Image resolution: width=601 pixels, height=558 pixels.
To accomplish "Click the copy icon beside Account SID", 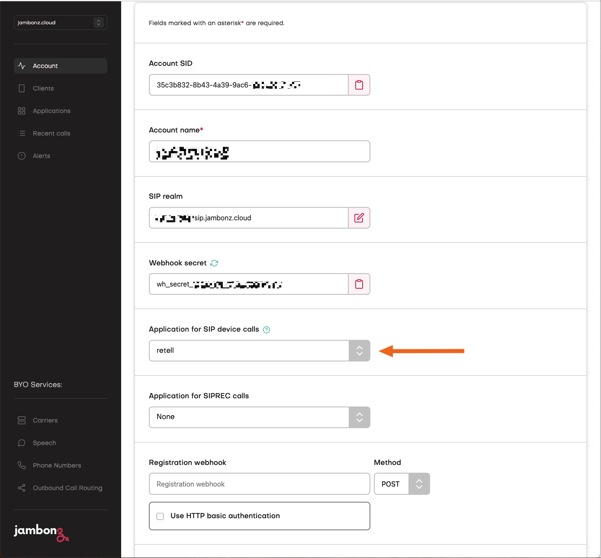I will click(359, 85).
